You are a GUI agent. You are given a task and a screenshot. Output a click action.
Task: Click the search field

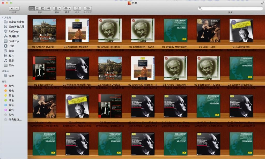[230, 9]
